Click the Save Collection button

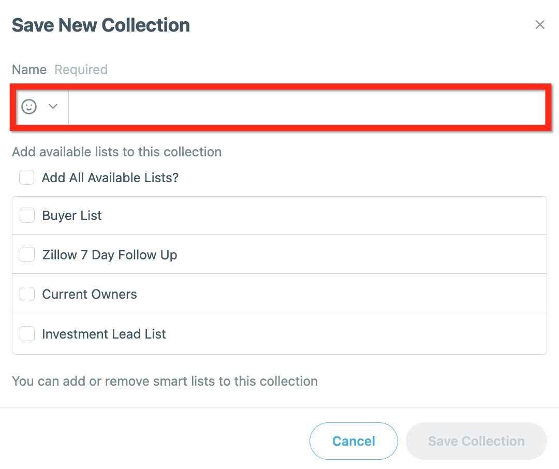[476, 441]
